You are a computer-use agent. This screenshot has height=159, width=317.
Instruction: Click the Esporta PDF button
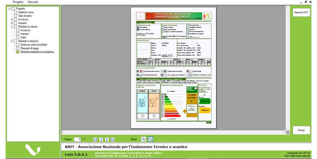(301, 12)
